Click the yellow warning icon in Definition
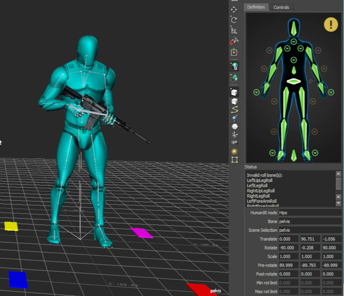344x296 pixels. click(x=331, y=25)
